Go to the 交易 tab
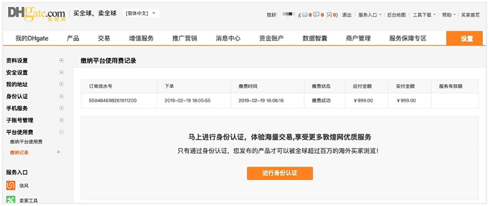The height and width of the screenshot is (206, 489). click(x=104, y=38)
